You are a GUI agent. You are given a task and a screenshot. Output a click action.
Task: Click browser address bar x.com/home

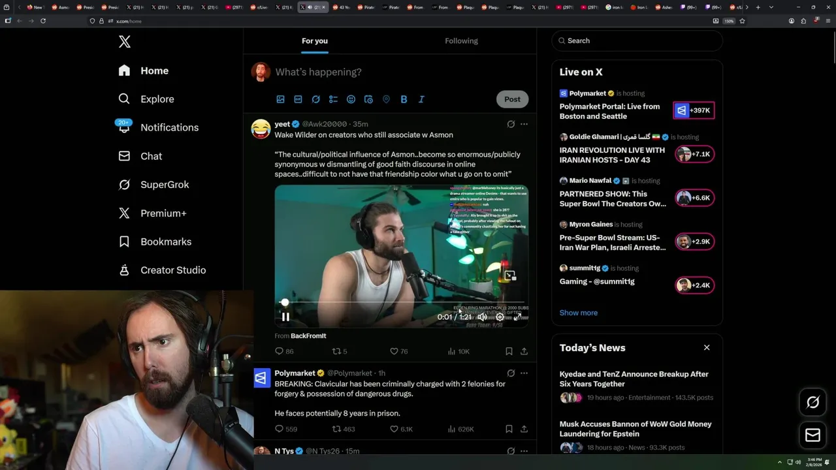click(128, 22)
